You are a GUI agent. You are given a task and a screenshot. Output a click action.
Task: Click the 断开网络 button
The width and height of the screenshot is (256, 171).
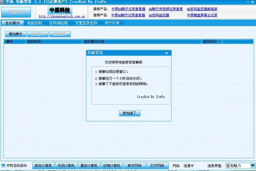[135, 166]
